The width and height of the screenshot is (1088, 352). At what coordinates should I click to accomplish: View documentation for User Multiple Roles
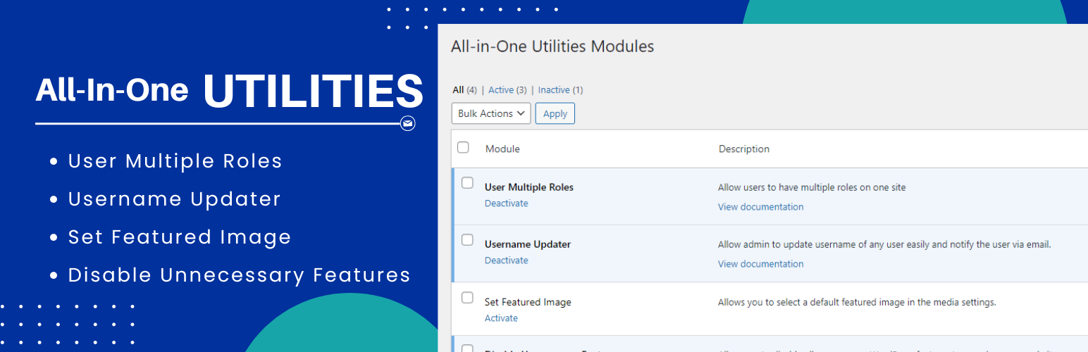pos(760,207)
